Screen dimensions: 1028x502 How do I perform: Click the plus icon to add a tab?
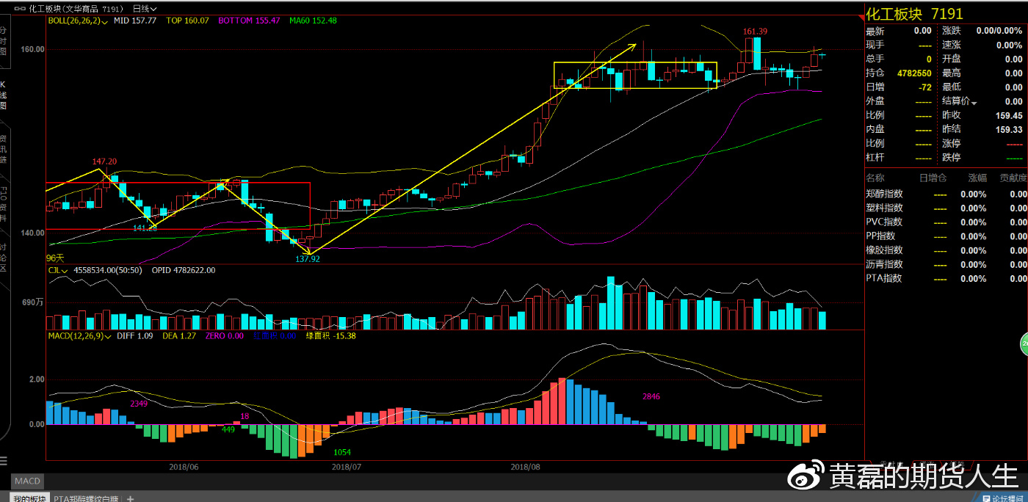coord(131,498)
